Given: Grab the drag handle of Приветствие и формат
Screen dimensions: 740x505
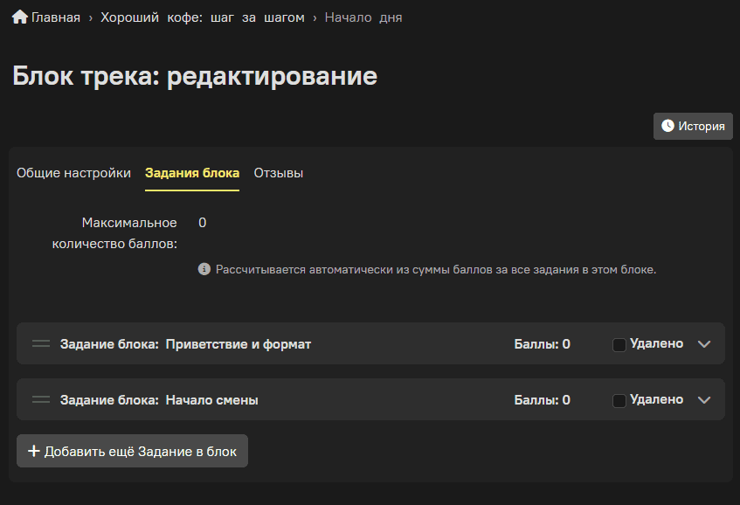Looking at the screenshot, I should (x=41, y=343).
